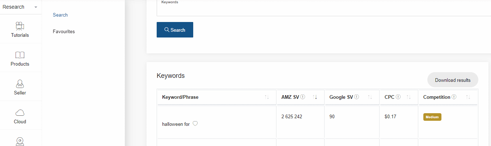The height and width of the screenshot is (146, 491).
Task: Show the Google SV info tooltip icon
Action: click(356, 97)
